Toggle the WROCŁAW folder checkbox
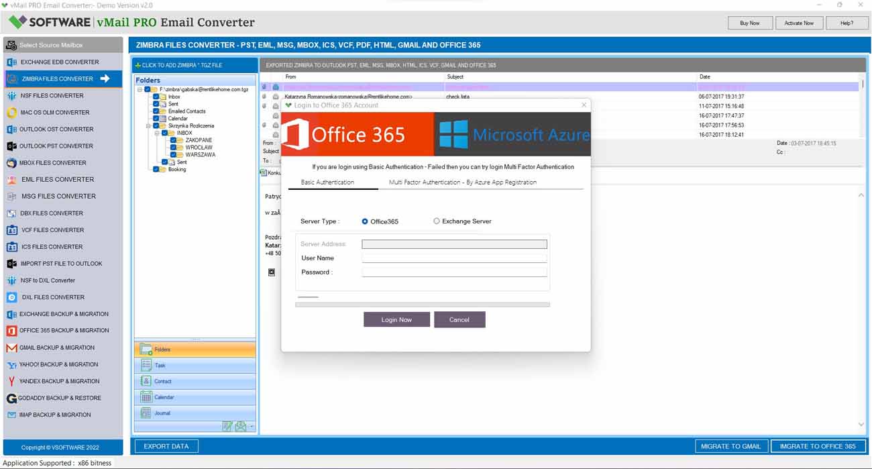The width and height of the screenshot is (872, 469). 174,148
